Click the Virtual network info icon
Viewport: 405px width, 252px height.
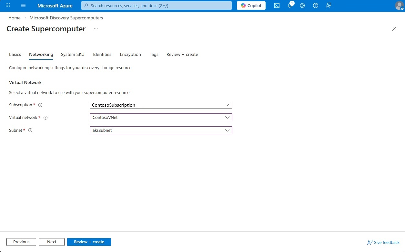tap(46, 118)
